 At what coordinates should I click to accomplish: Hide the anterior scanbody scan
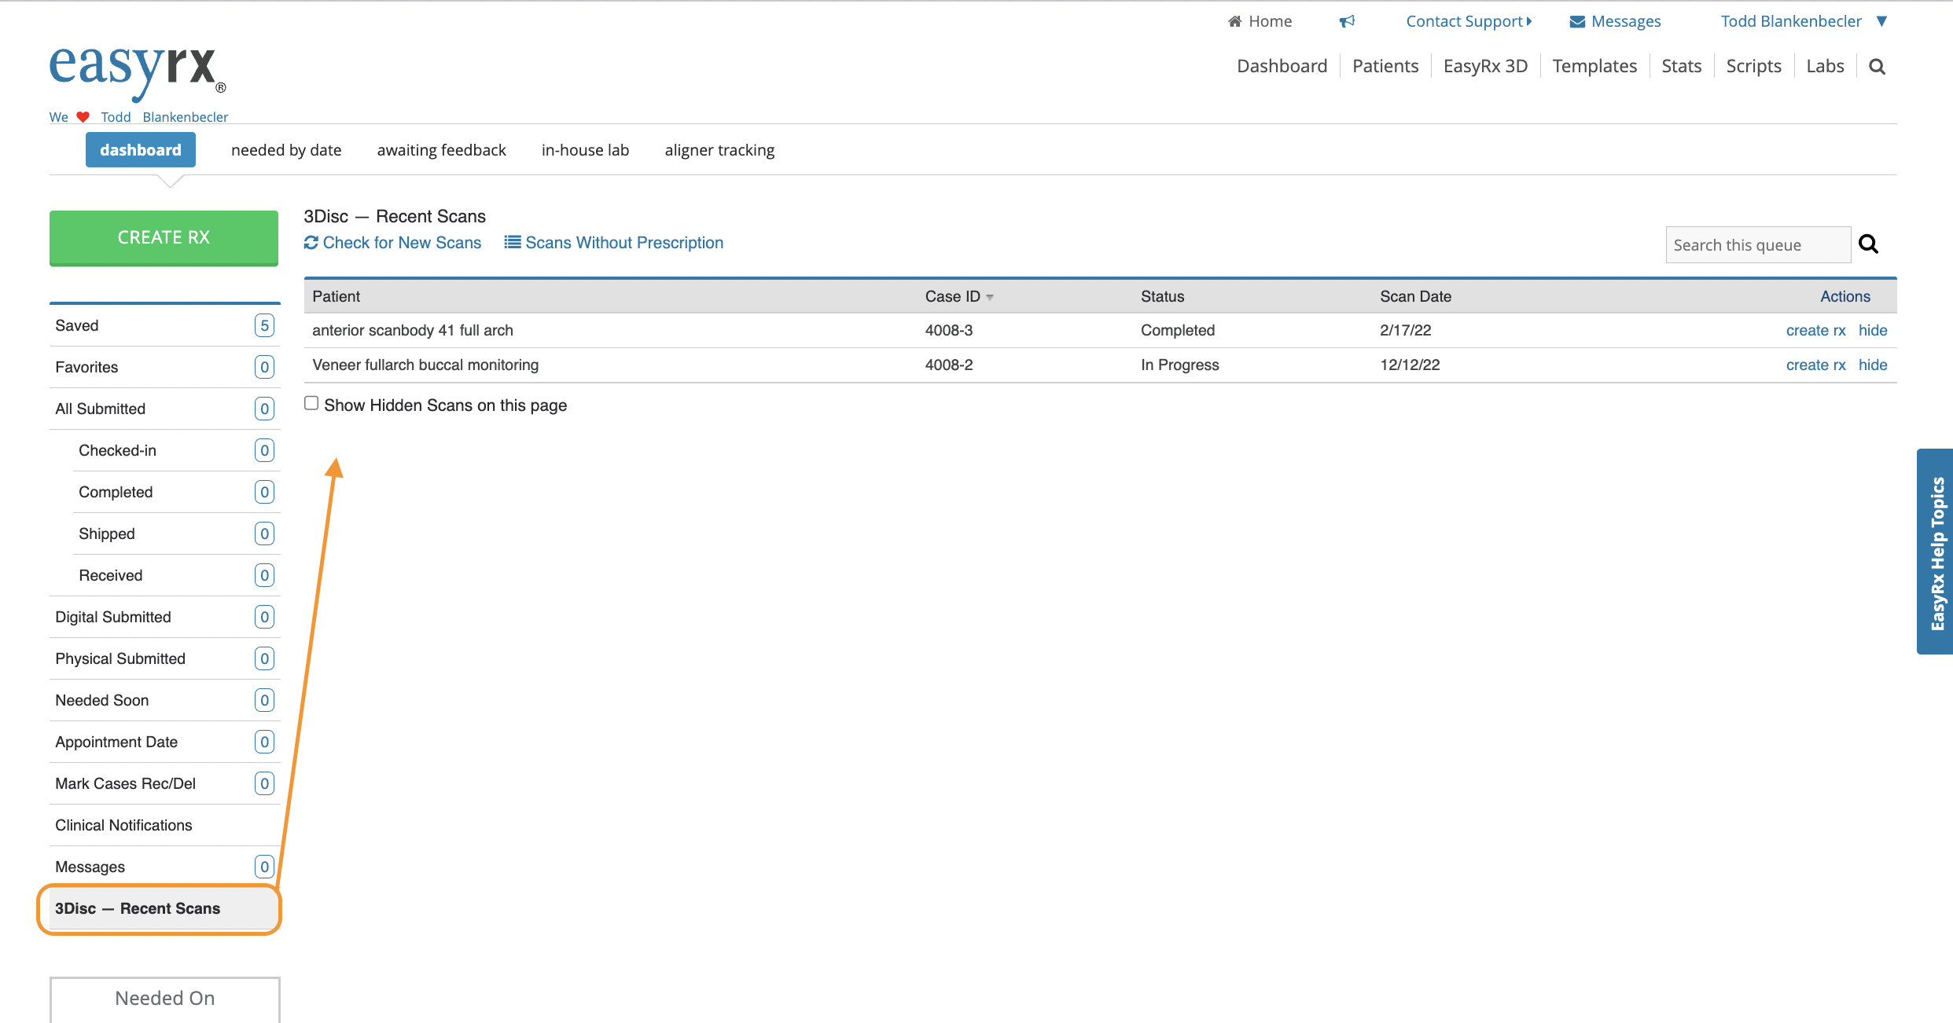point(1873,331)
